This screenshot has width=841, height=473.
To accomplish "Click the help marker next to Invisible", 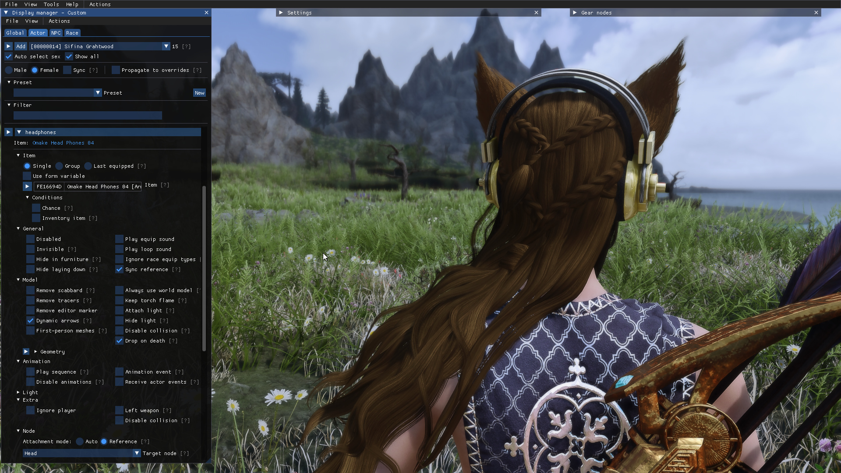I will point(72,249).
